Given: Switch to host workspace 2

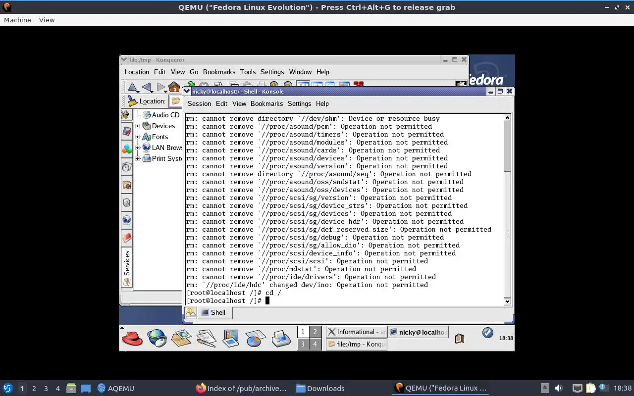Looking at the screenshot, I should [x=34, y=388].
